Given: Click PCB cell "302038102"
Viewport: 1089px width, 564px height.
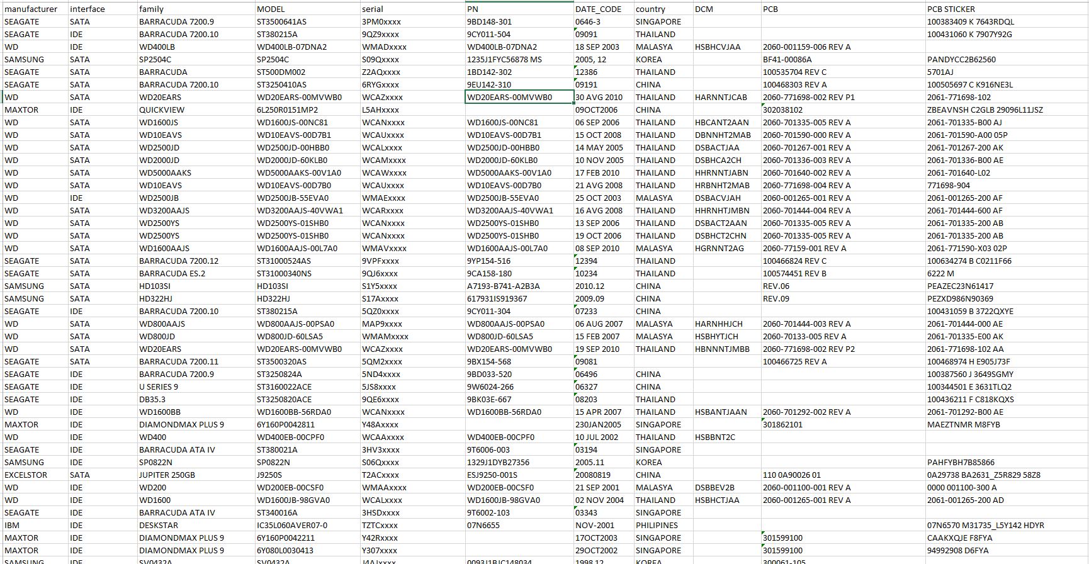Looking at the screenshot, I should (x=844, y=110).
